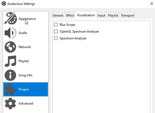The image size is (155, 113).
Task: Switch to the Effect tab
Action: pos(70,15)
